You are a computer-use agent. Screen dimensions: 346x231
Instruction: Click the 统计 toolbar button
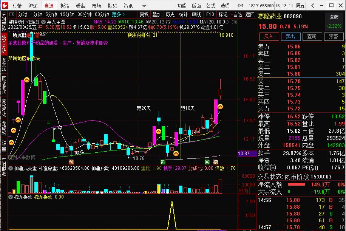pyautogui.click(x=183, y=15)
